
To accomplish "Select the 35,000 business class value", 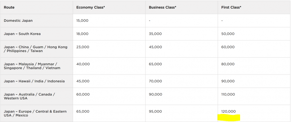I will point(155,34).
